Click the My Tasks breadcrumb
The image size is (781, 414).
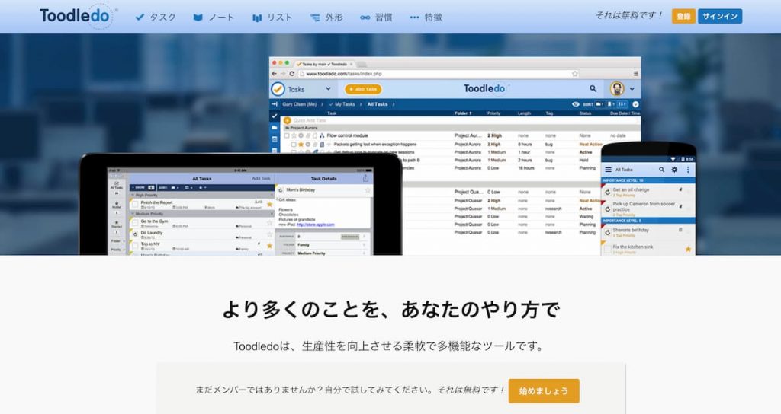pos(345,104)
